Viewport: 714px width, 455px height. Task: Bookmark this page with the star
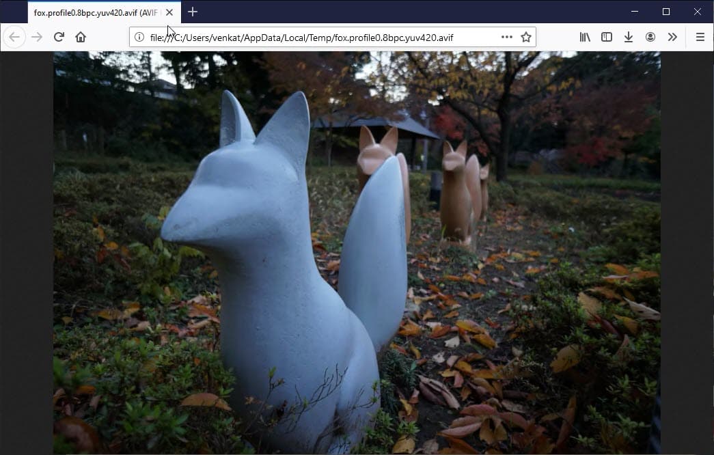point(526,38)
